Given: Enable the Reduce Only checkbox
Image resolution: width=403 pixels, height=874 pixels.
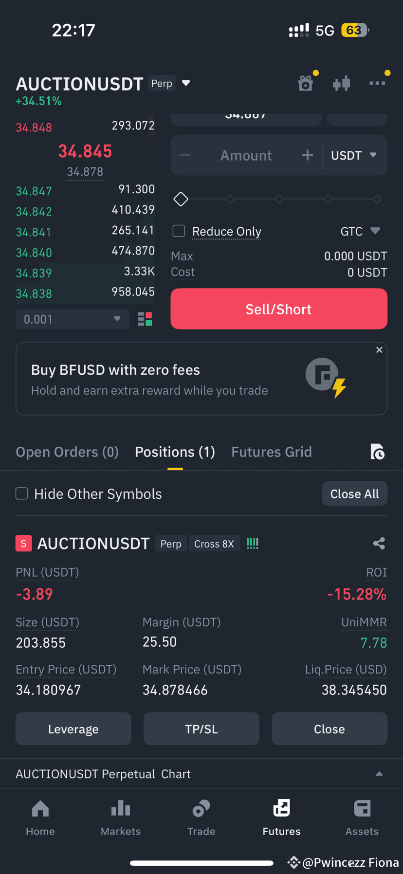Looking at the screenshot, I should tap(179, 231).
